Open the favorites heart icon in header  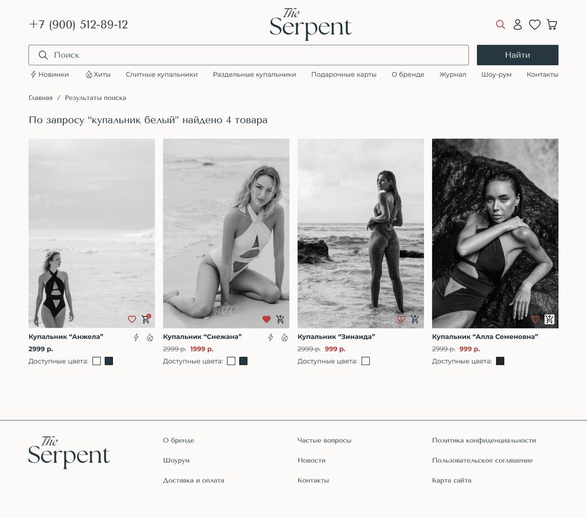click(535, 25)
